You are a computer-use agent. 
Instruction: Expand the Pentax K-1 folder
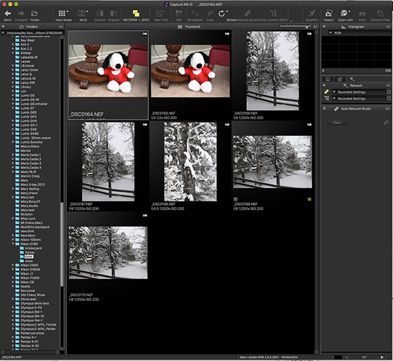[13, 337]
